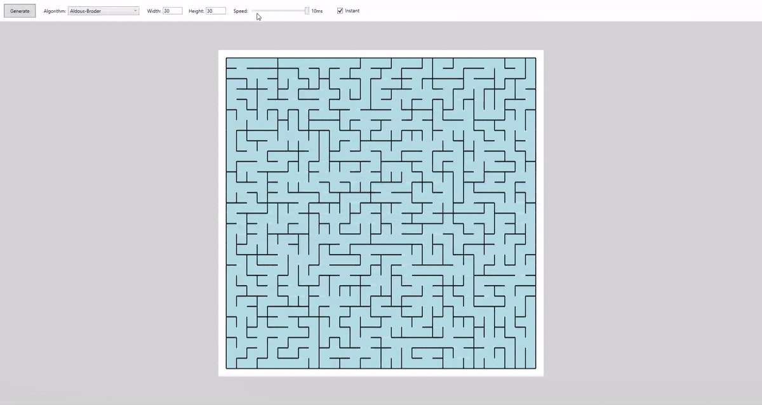Click the 10ms speed label

point(317,10)
